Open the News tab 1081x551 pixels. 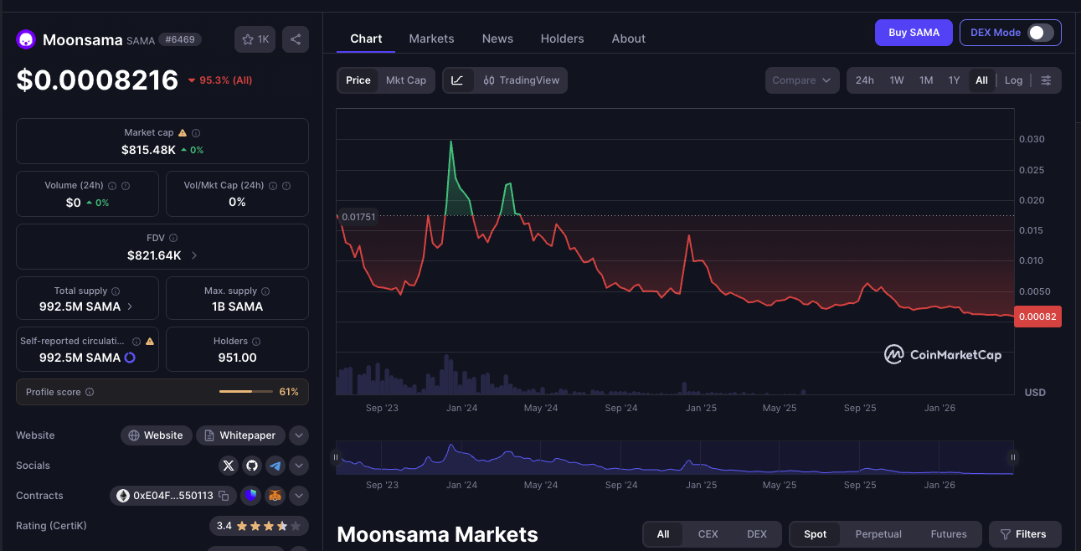497,39
